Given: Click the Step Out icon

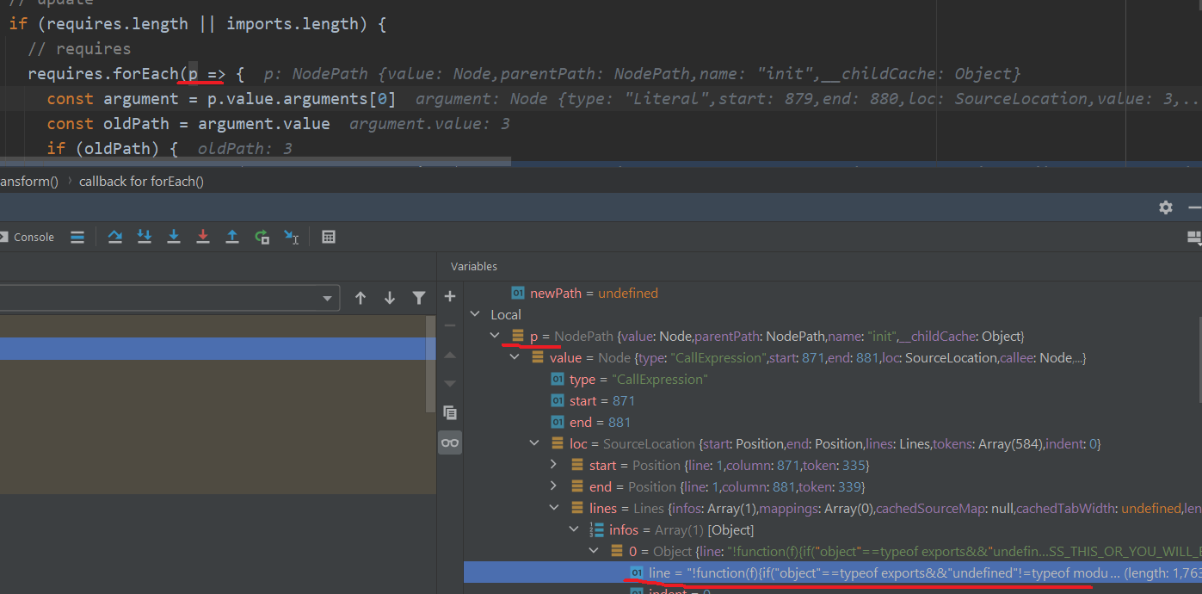Looking at the screenshot, I should (231, 237).
